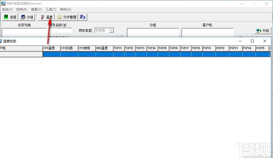Image resolution: width=273 pixels, height=158 pixels.
Task: Click the 系统(Y) menu
Action: coord(7,9)
